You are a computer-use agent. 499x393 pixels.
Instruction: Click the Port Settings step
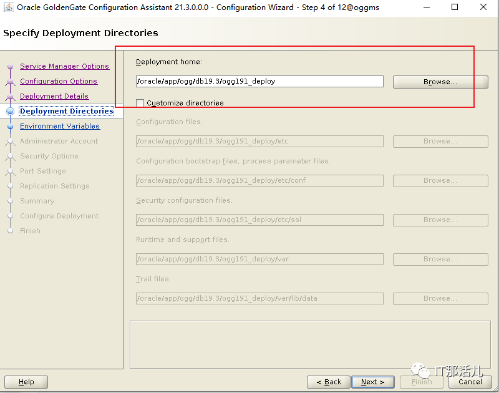[x=43, y=171]
